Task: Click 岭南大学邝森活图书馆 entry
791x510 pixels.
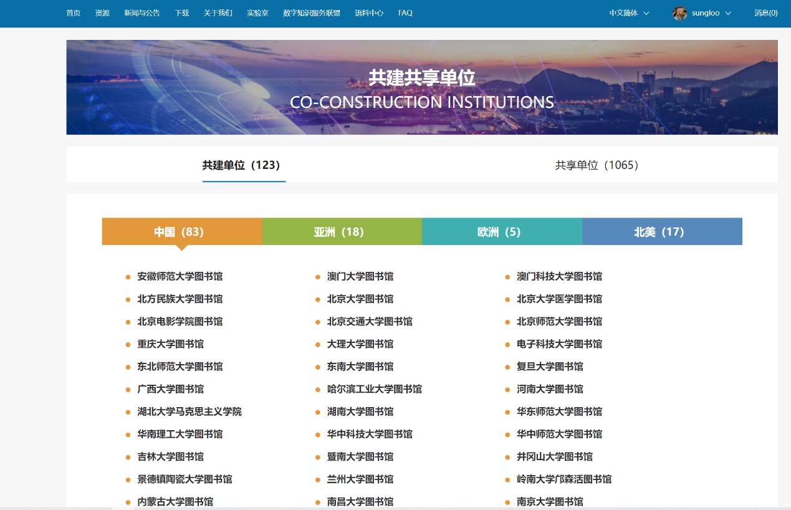Action: tap(564, 479)
